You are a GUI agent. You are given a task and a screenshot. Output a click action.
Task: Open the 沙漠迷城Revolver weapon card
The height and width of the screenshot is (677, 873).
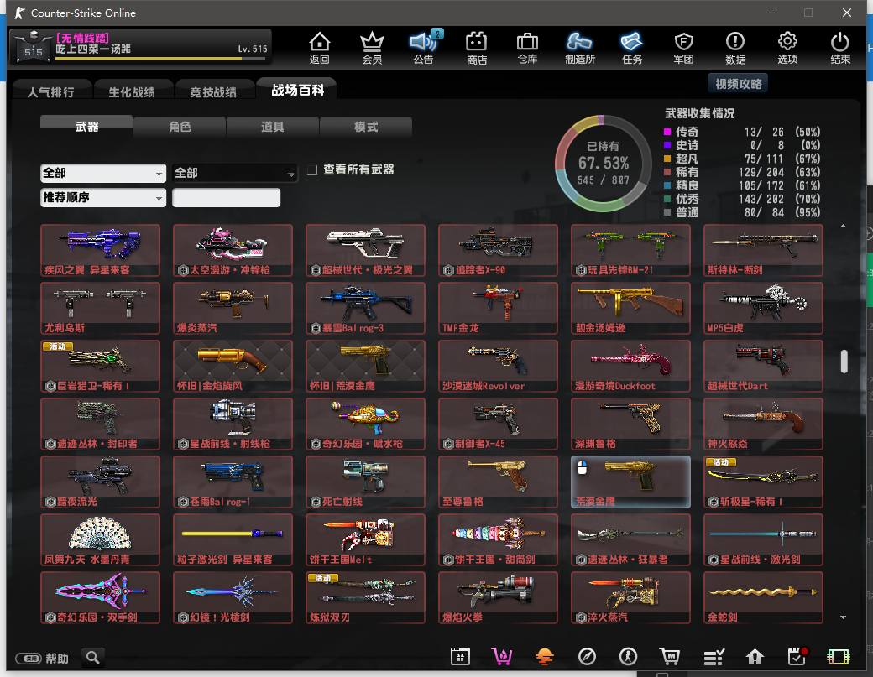(x=498, y=366)
